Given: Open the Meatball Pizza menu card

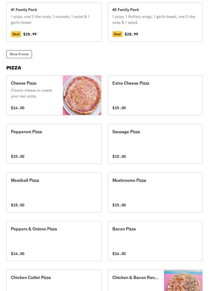Looking at the screenshot, I should click(x=54, y=192).
